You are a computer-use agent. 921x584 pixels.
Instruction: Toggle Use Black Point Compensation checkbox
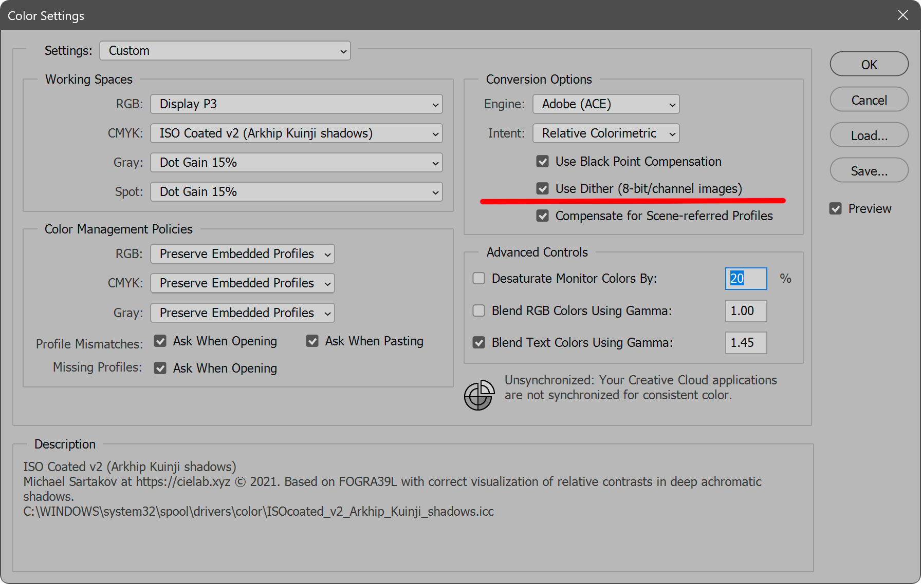tap(542, 162)
